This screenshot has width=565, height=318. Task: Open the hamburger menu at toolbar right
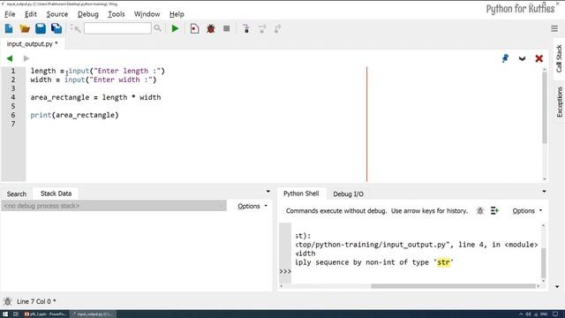point(554,28)
